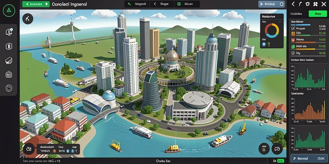Click the dark circular button under the logo
The image size is (329, 164).
[28, 19]
